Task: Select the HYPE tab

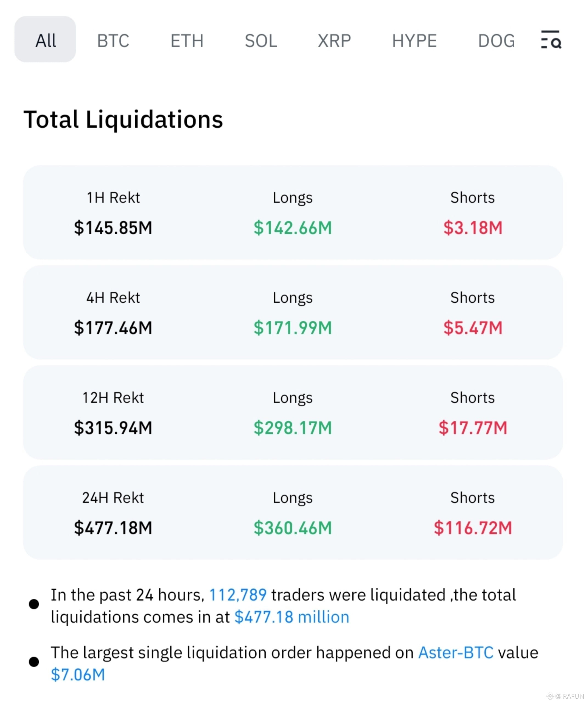Action: [414, 41]
